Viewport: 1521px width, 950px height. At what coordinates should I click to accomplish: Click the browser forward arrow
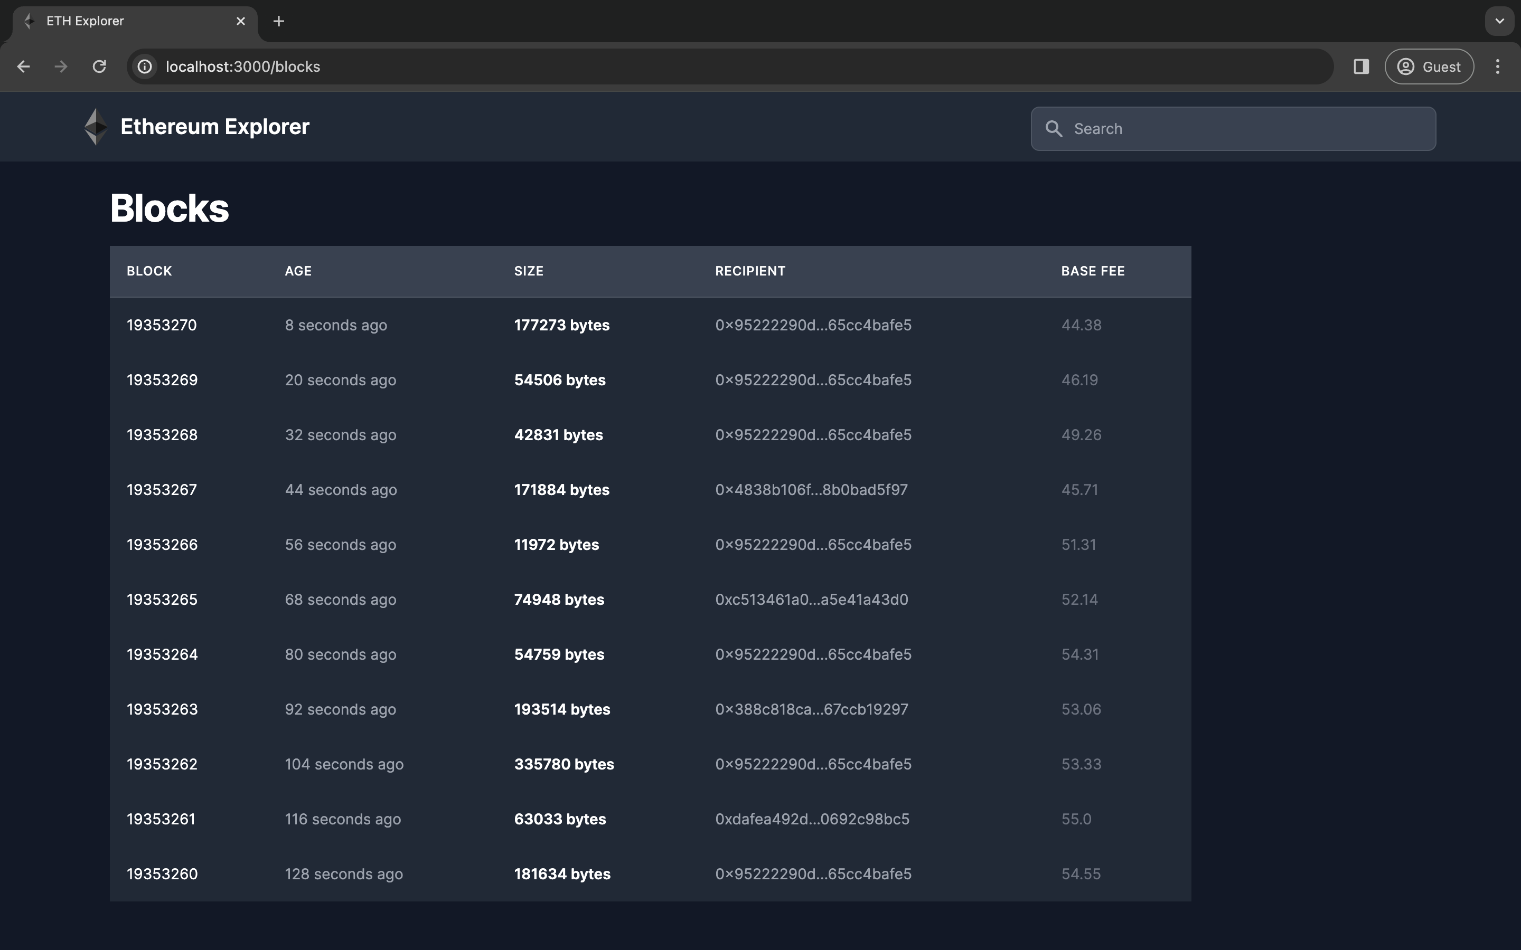pos(61,66)
